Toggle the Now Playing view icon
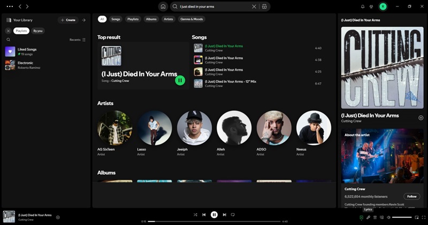The width and height of the screenshot is (428, 225). pos(362,218)
